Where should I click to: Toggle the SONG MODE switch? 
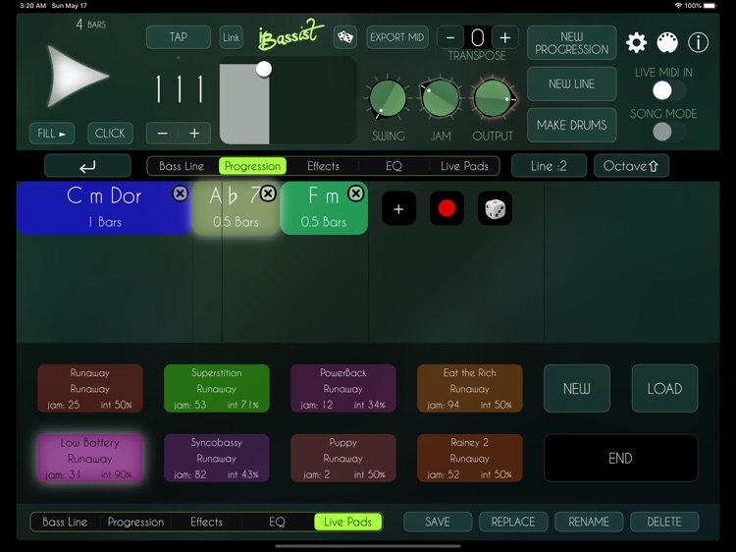tap(668, 132)
